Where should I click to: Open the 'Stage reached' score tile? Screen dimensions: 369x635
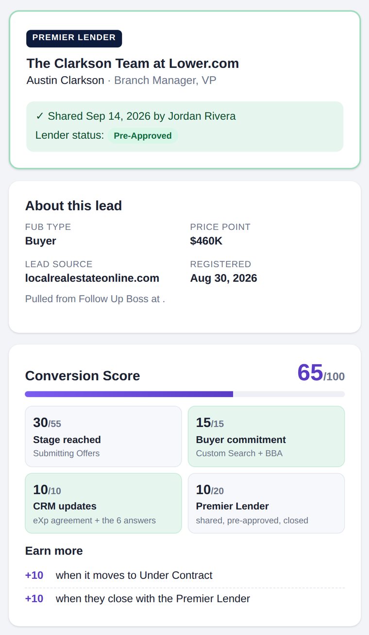(x=103, y=436)
